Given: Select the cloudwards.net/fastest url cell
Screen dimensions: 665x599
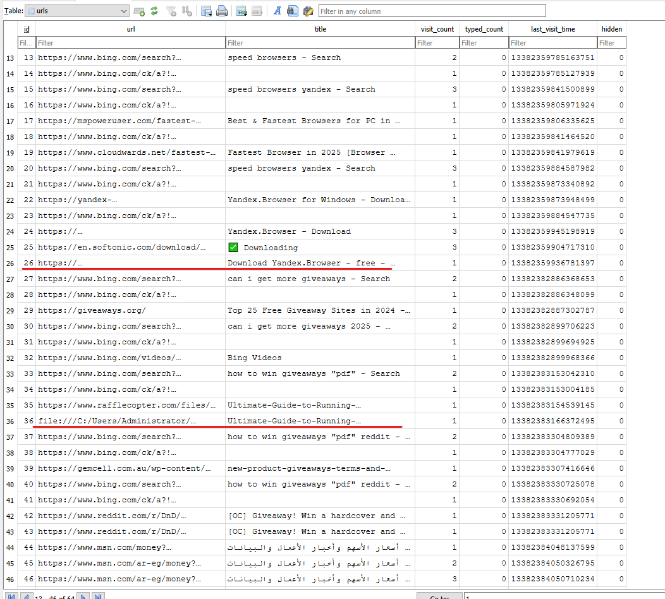Looking at the screenshot, I should [131, 153].
